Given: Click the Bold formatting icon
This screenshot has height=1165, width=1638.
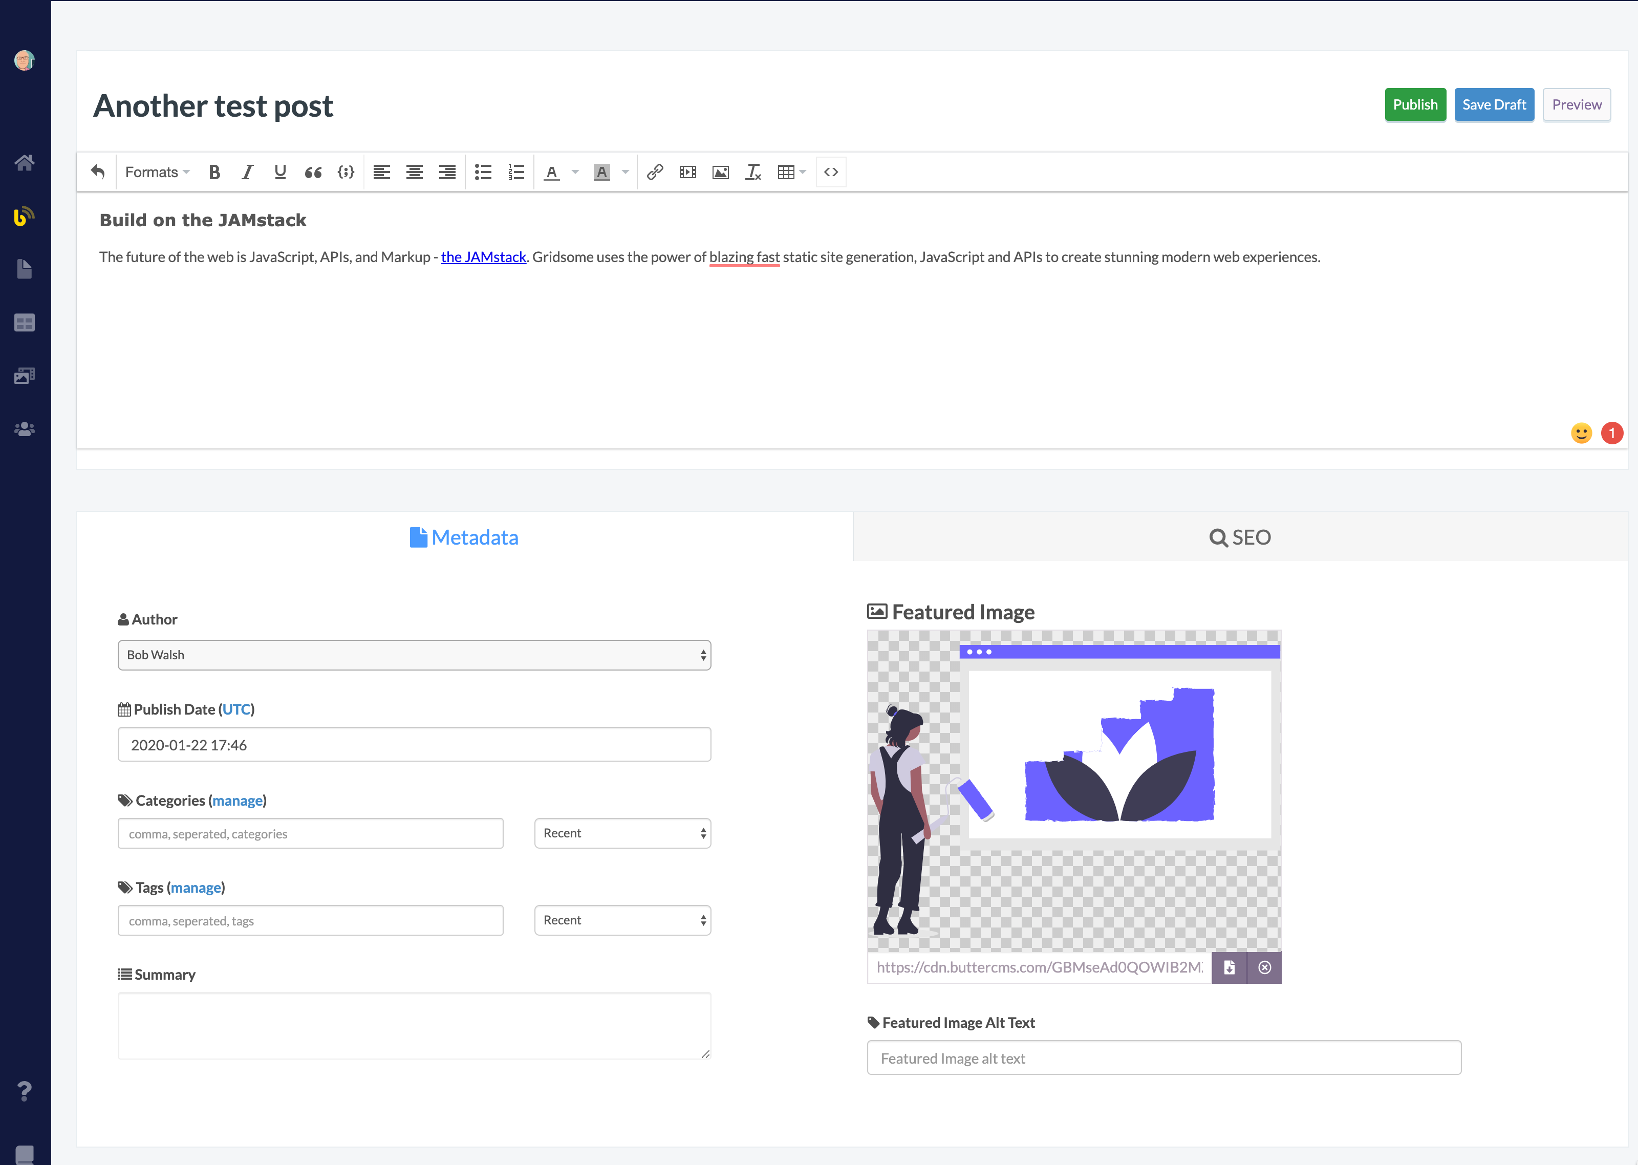Looking at the screenshot, I should (x=214, y=172).
